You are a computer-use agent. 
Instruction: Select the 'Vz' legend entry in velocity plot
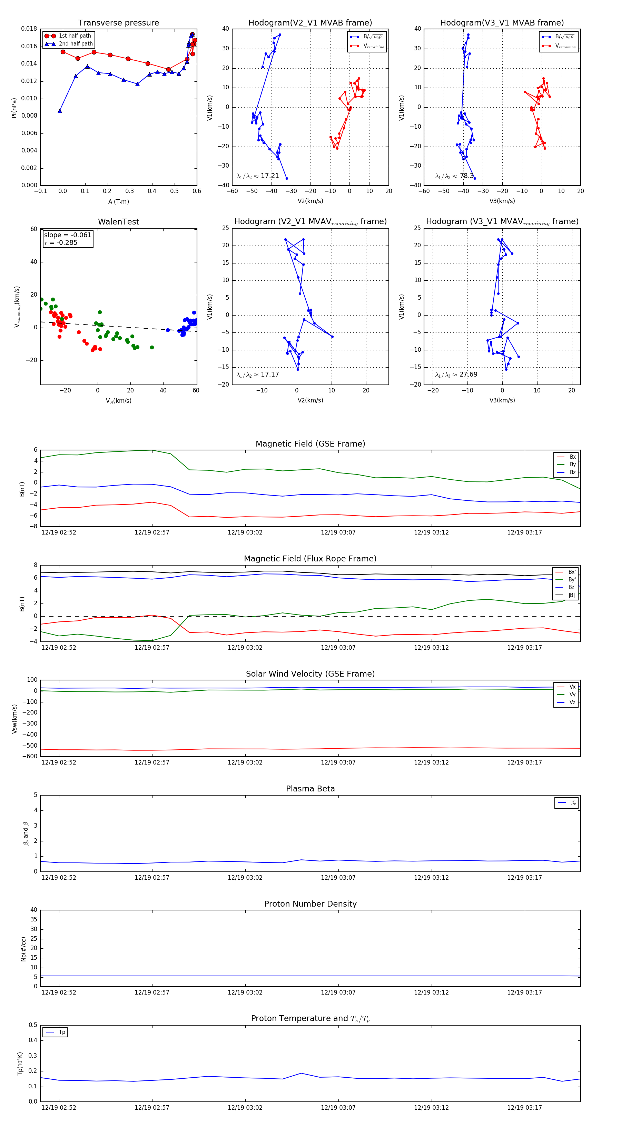click(x=566, y=702)
